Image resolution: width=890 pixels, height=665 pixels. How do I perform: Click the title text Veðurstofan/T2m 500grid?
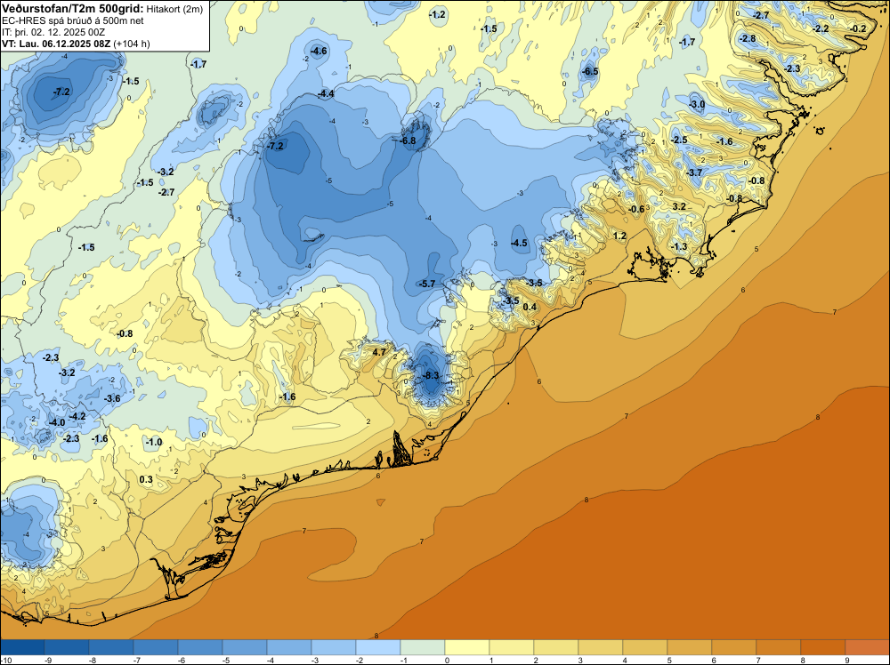click(x=73, y=8)
